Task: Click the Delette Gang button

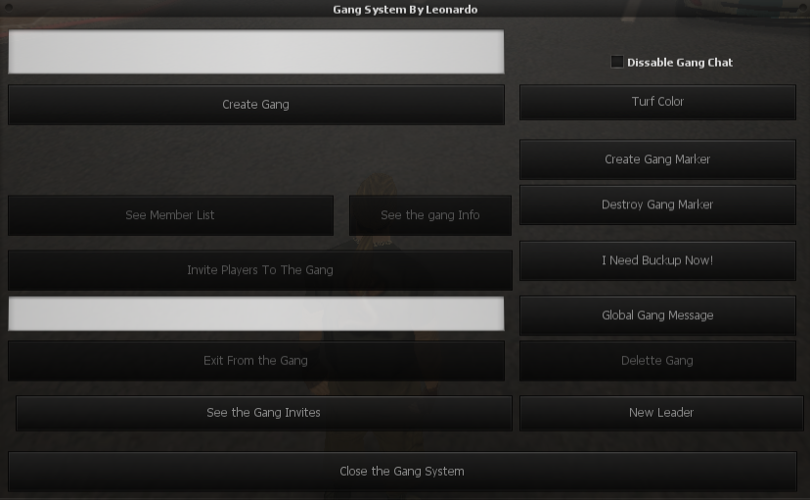Action: (x=657, y=361)
